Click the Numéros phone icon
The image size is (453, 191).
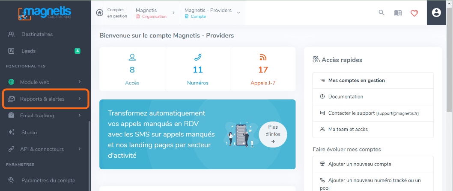198,57
